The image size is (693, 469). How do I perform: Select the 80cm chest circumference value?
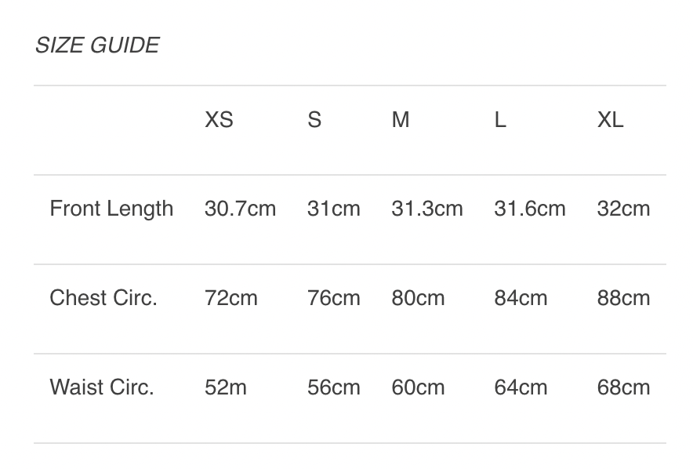pyautogui.click(x=418, y=298)
